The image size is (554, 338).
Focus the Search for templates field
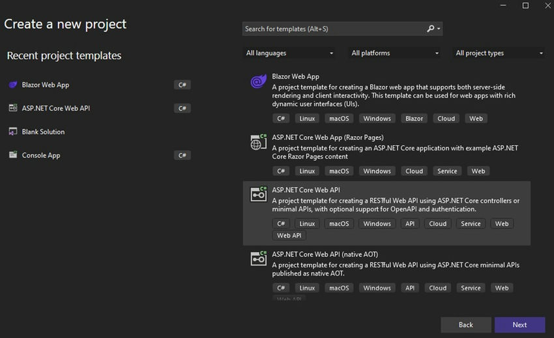click(332, 29)
